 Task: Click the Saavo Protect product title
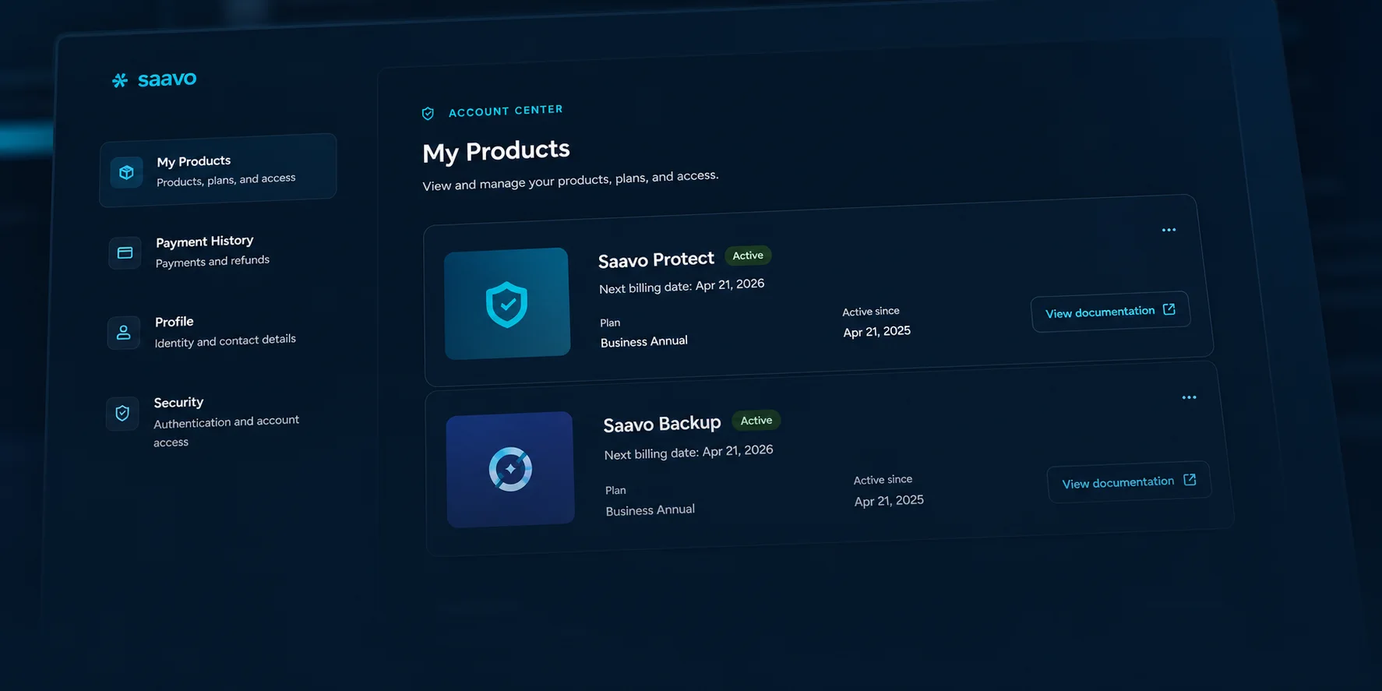tap(656, 259)
